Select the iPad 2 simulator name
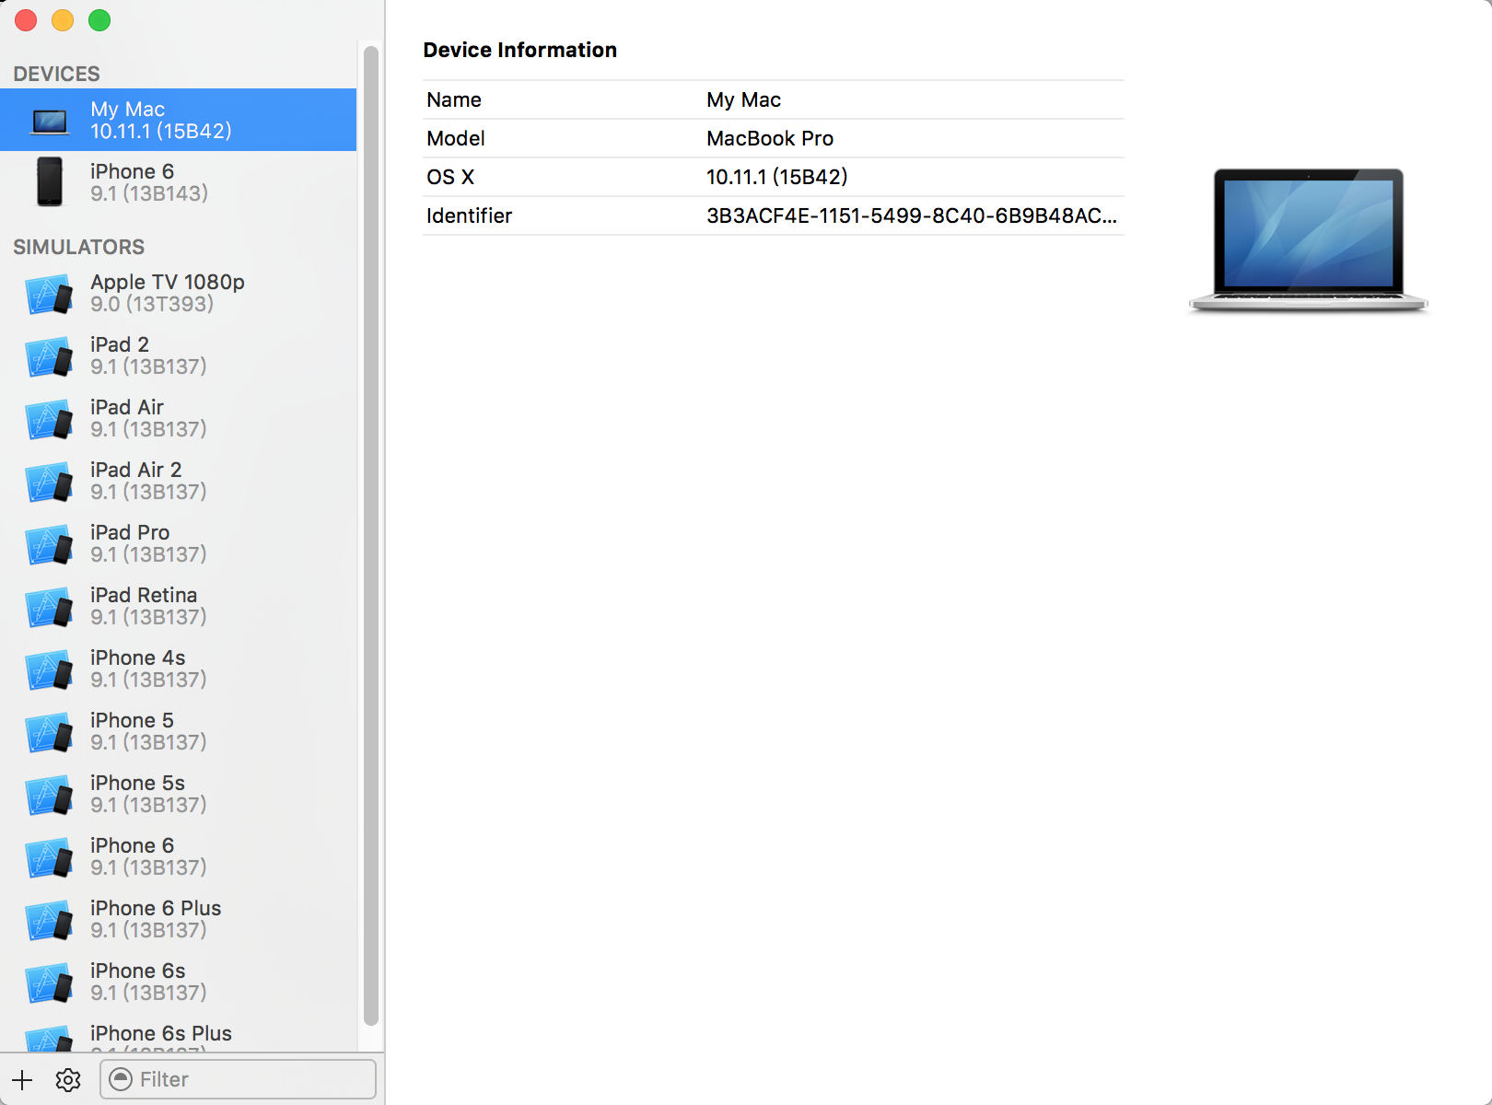 pyautogui.click(x=120, y=344)
